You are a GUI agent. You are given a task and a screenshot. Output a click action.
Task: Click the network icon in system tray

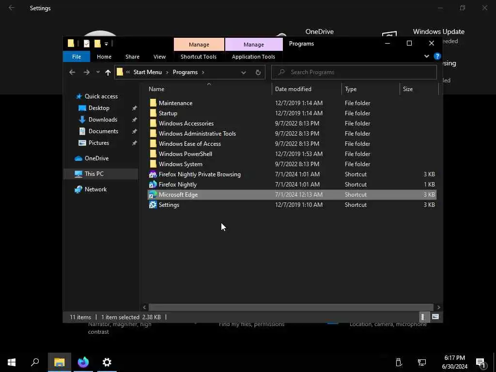[422, 362]
